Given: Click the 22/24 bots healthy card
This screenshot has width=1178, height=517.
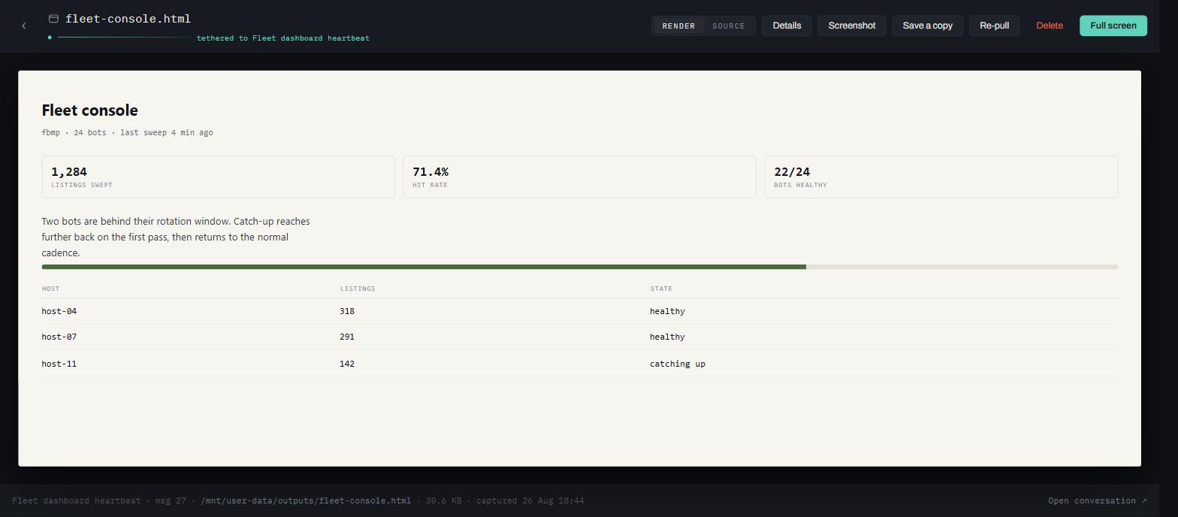Looking at the screenshot, I should pyautogui.click(x=941, y=177).
